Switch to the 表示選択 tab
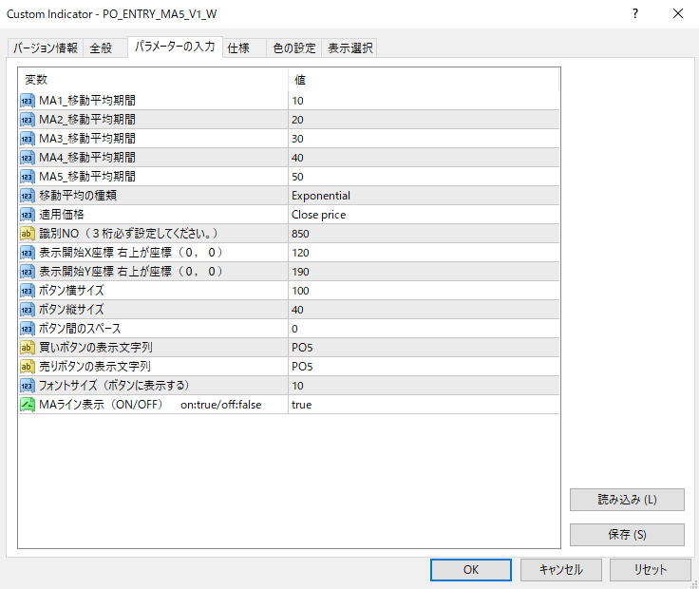The image size is (699, 589). [349, 47]
